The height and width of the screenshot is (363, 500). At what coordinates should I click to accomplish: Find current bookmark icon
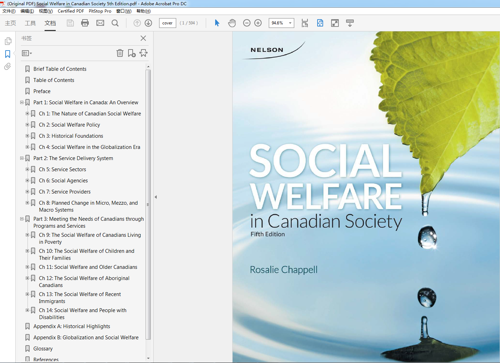(143, 53)
